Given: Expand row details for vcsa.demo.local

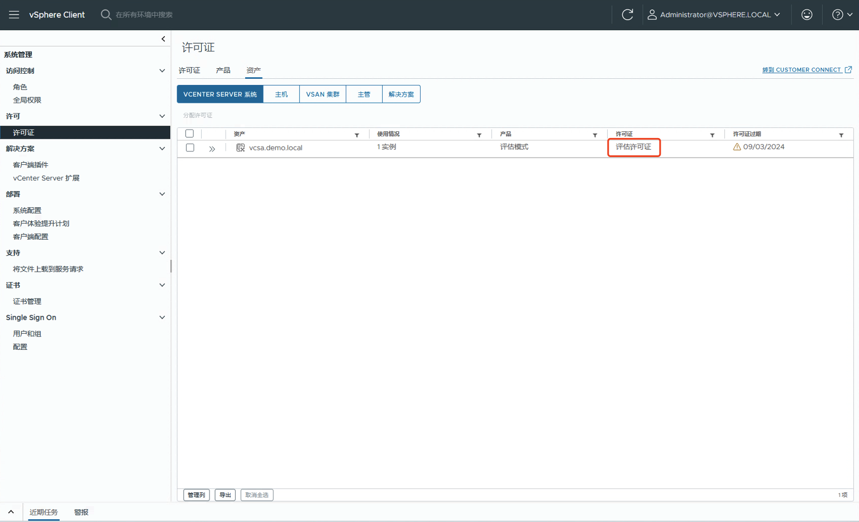Looking at the screenshot, I should coord(212,149).
